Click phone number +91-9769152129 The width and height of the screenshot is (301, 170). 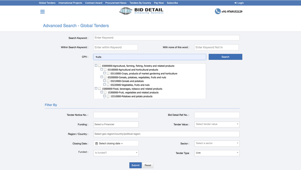point(232,11)
